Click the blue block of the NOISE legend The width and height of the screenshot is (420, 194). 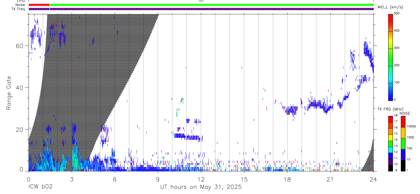(x=403, y=154)
